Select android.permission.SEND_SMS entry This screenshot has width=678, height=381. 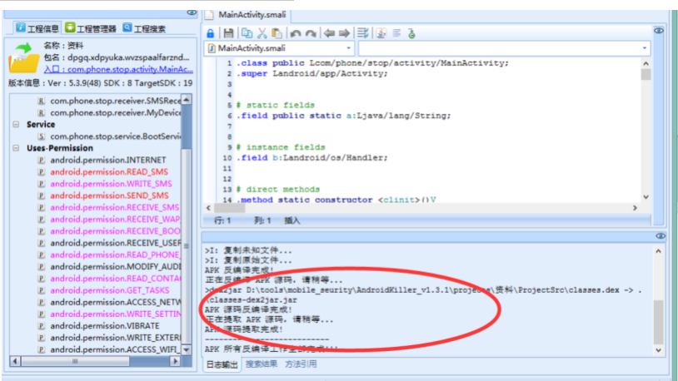(109, 195)
